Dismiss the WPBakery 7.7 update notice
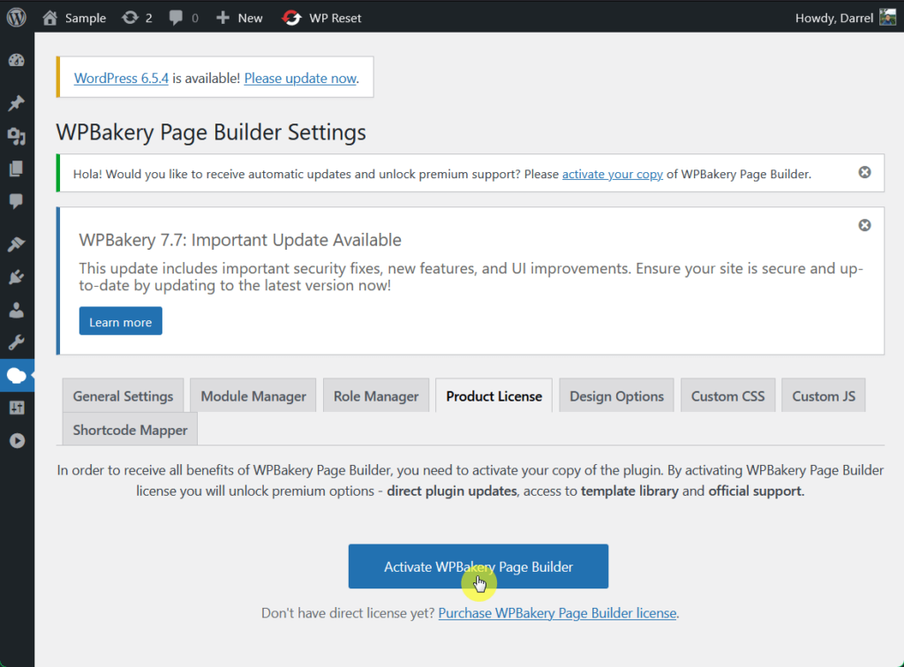Image resolution: width=904 pixels, height=667 pixels. tap(864, 225)
